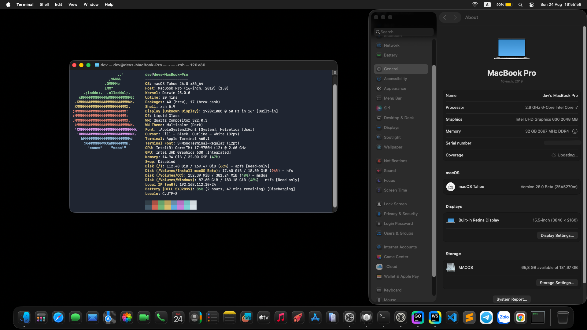Open Control Center in menu bar
Screen dimensions: 587x330
(531, 5)
